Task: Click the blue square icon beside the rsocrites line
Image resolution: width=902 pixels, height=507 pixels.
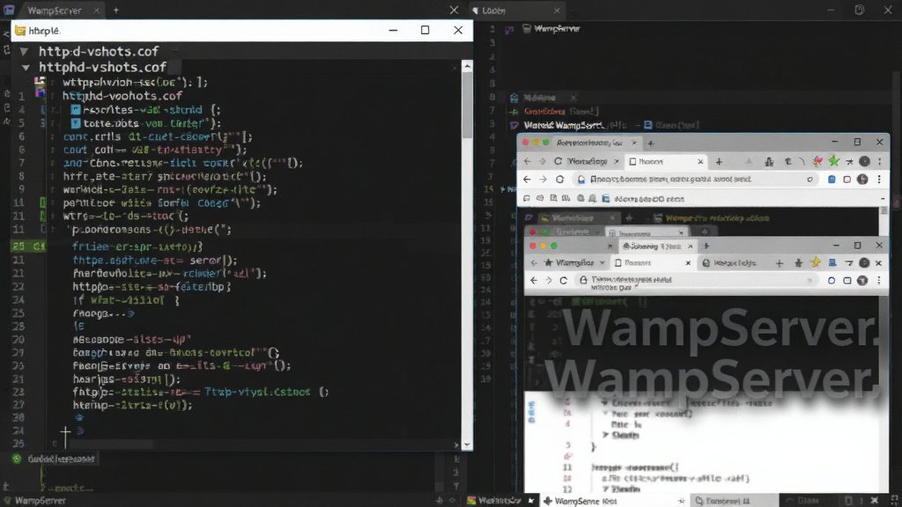Action: [x=76, y=109]
